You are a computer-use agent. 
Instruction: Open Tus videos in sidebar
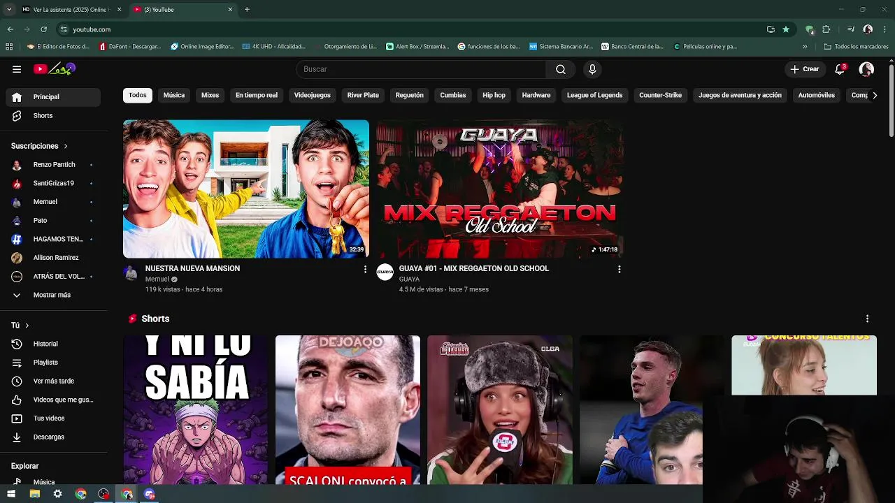[53, 418]
